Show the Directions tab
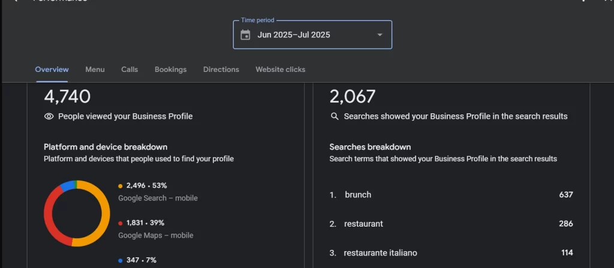Screen dimensions: 614x268 click(x=221, y=70)
